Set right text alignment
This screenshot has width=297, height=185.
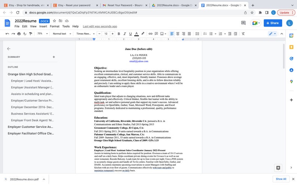[184, 34]
